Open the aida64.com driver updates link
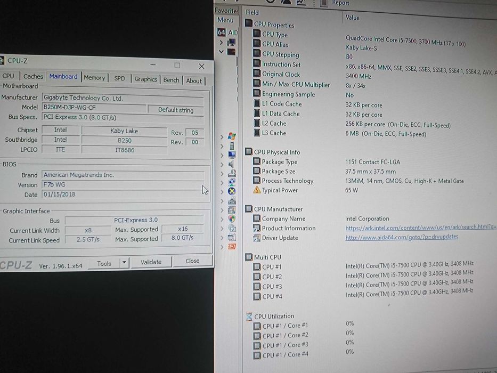The height and width of the screenshot is (373, 497). [402, 237]
